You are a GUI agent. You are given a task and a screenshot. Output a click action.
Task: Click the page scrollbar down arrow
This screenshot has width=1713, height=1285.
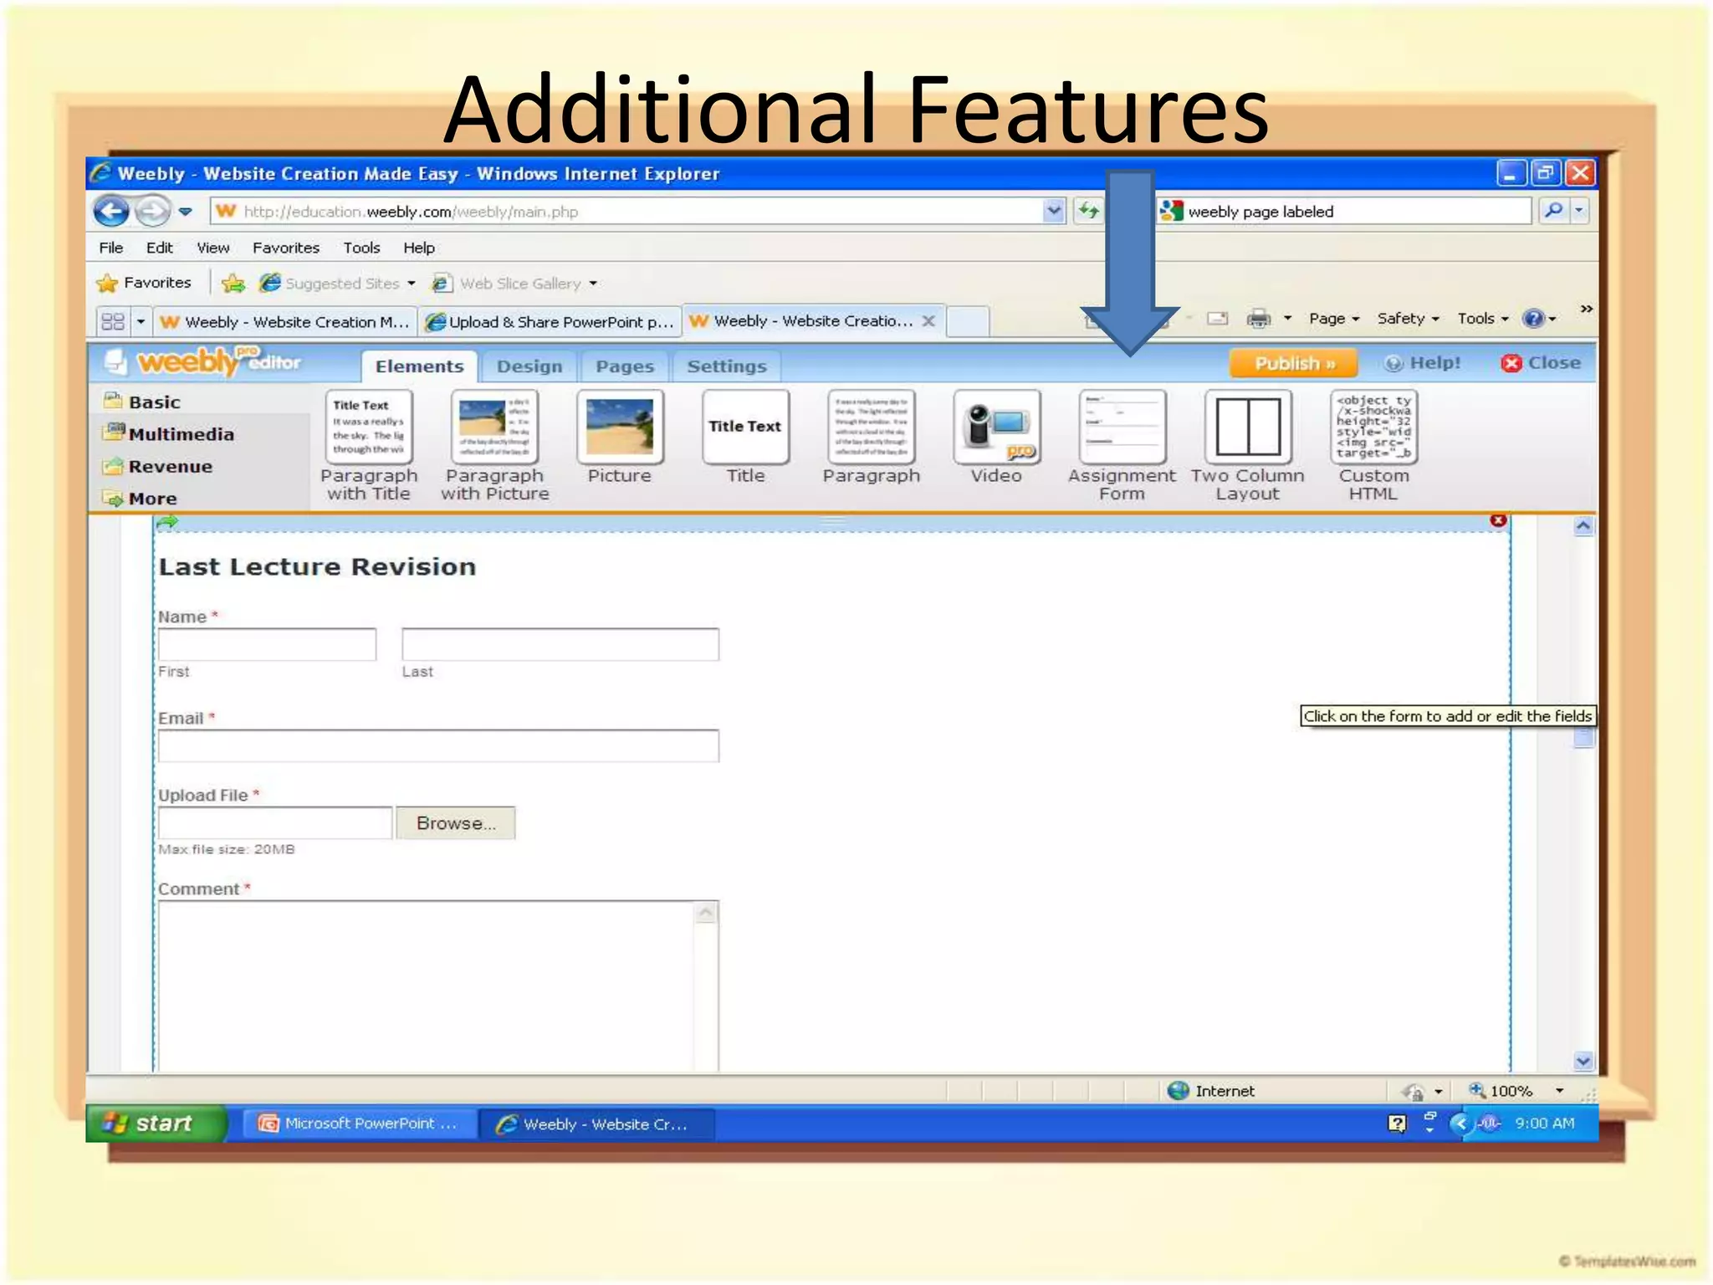[x=1583, y=1061]
